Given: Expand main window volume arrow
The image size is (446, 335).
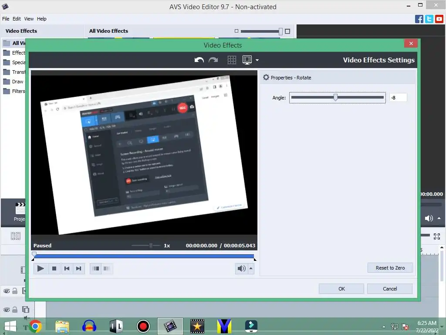Looking at the screenshot, I should [439, 218].
